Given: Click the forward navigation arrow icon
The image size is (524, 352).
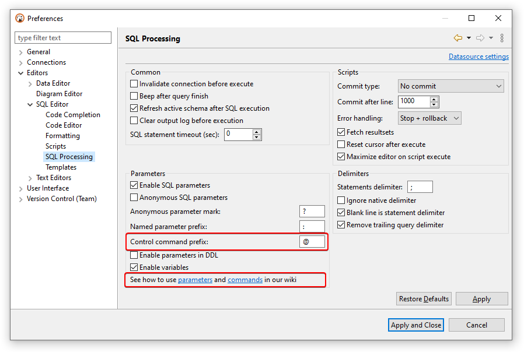Looking at the screenshot, I should point(480,37).
